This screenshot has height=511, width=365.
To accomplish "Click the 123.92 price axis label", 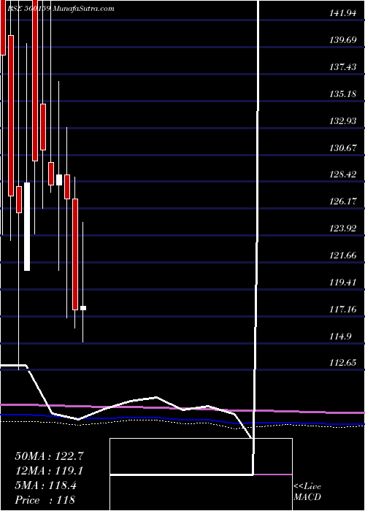I will point(343,228).
